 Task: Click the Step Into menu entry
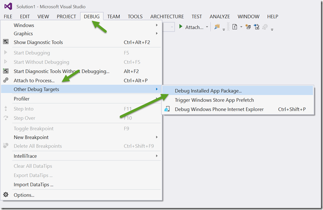pyautogui.click(x=81, y=109)
